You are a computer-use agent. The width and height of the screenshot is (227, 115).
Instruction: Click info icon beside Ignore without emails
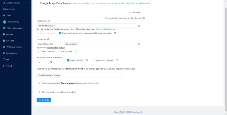[x=117, y=60]
